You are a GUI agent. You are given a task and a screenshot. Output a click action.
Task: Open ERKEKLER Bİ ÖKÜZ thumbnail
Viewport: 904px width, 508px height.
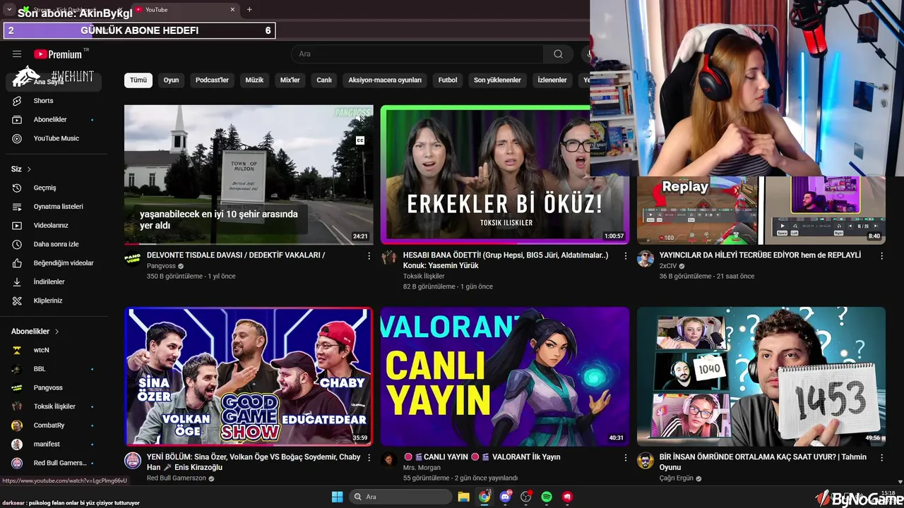505,175
